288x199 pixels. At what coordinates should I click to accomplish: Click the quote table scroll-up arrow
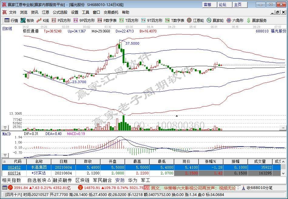coord(283,162)
